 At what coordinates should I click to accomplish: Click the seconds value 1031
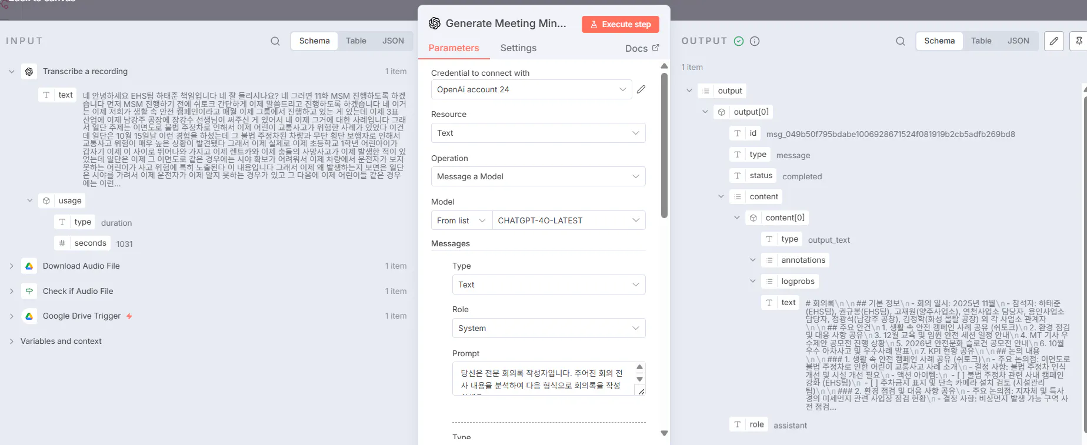point(124,244)
